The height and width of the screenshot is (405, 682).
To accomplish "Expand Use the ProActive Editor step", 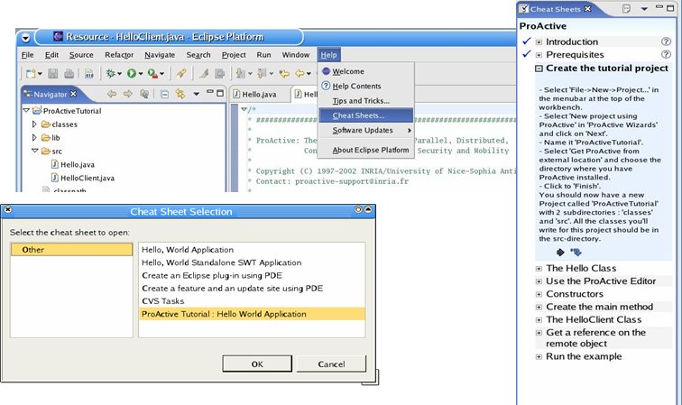I will click(x=539, y=281).
